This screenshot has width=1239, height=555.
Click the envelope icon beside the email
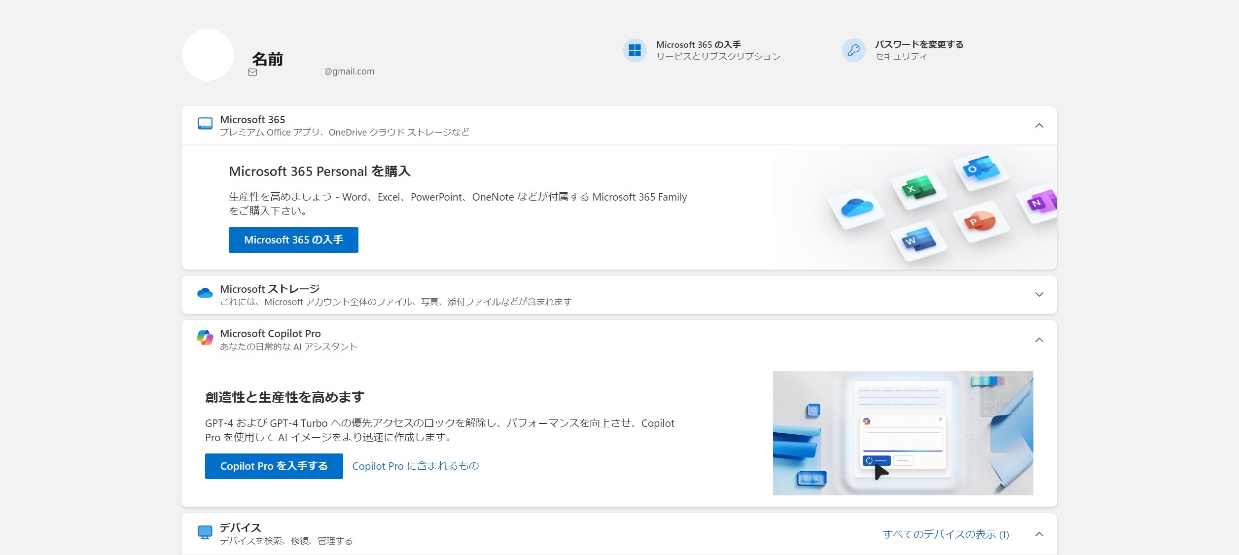(252, 72)
